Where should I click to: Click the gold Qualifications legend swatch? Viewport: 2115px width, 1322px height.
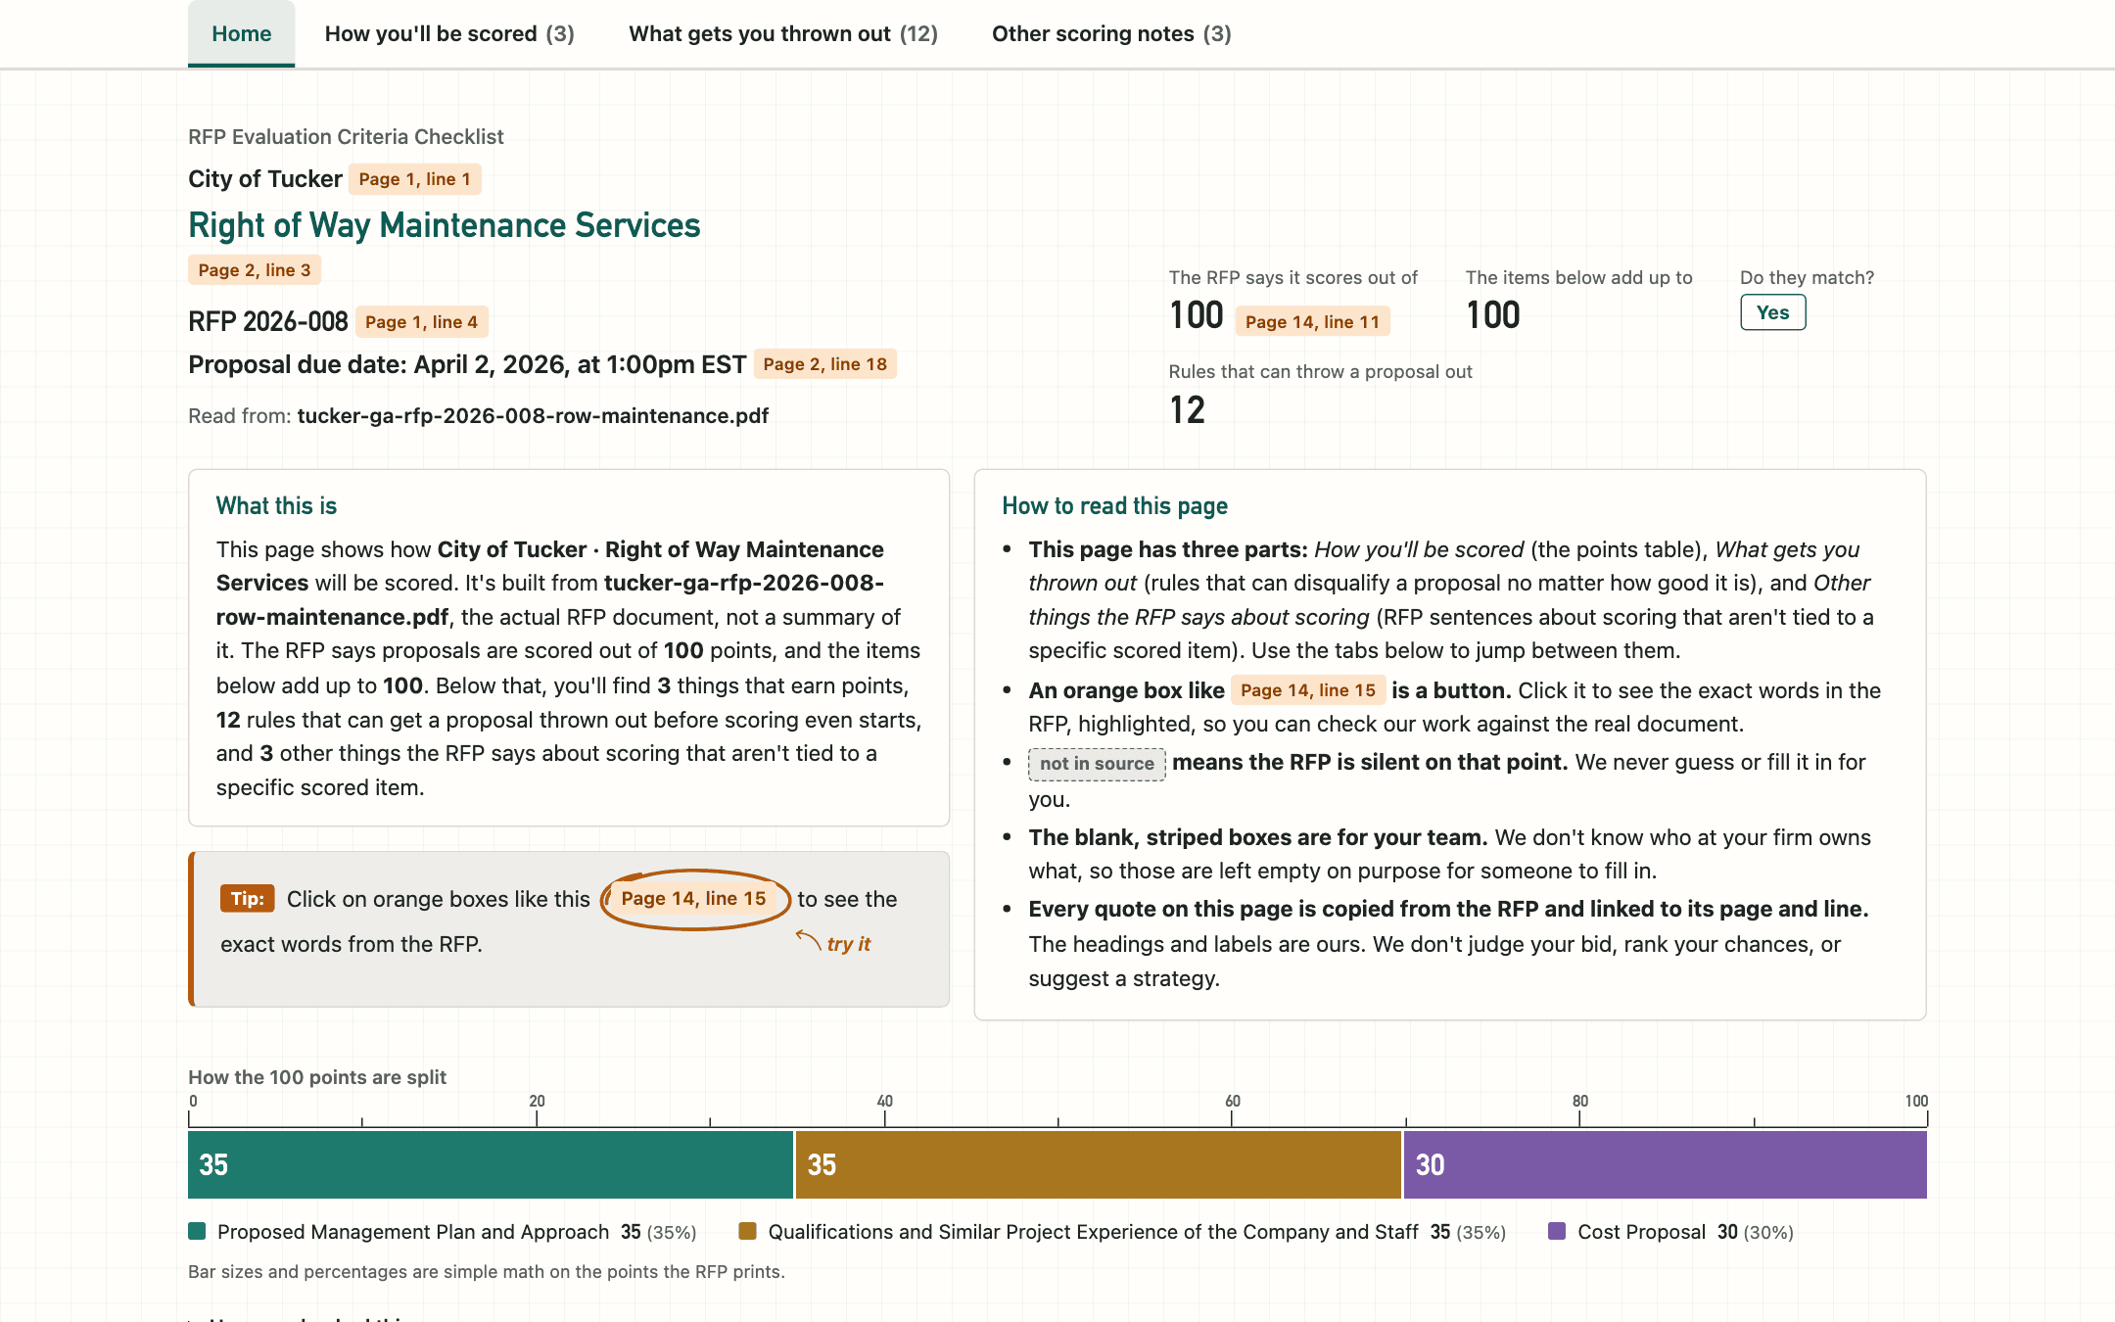tap(747, 1231)
